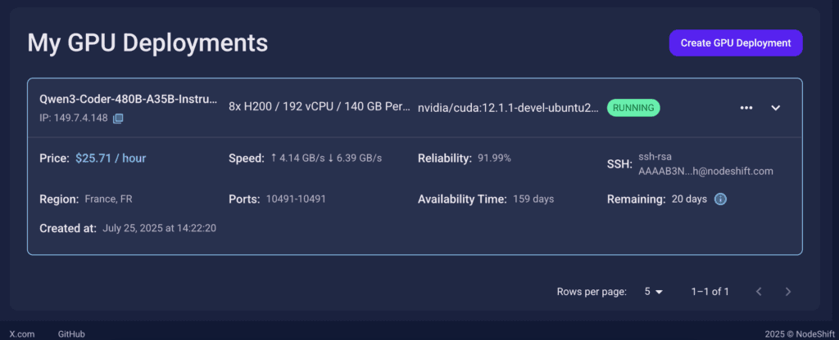Viewport: 839px width, 340px height.
Task: Click the info icon next to Remaining
Action: coord(721,199)
